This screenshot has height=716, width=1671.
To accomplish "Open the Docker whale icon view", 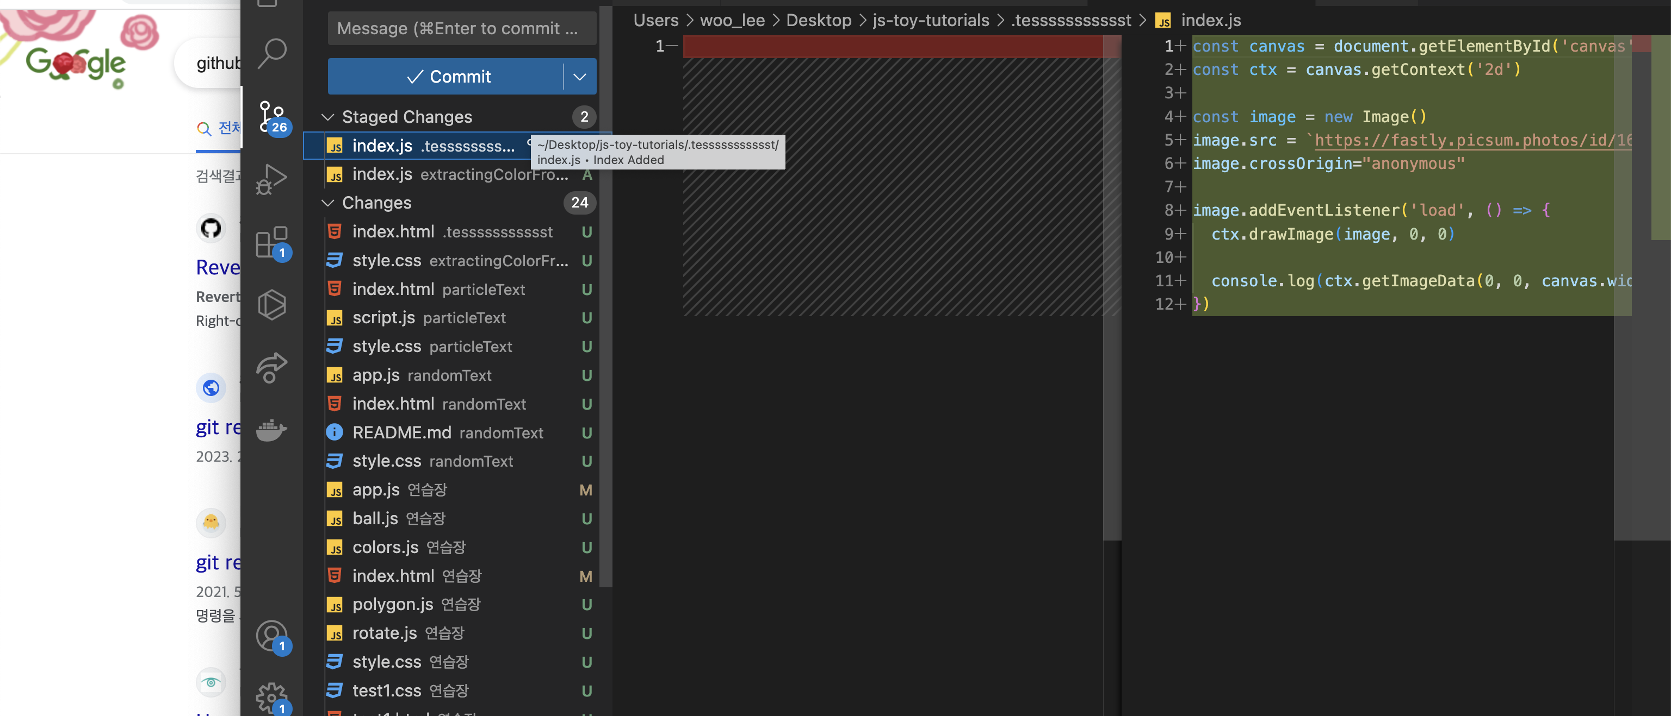I will 272,430.
